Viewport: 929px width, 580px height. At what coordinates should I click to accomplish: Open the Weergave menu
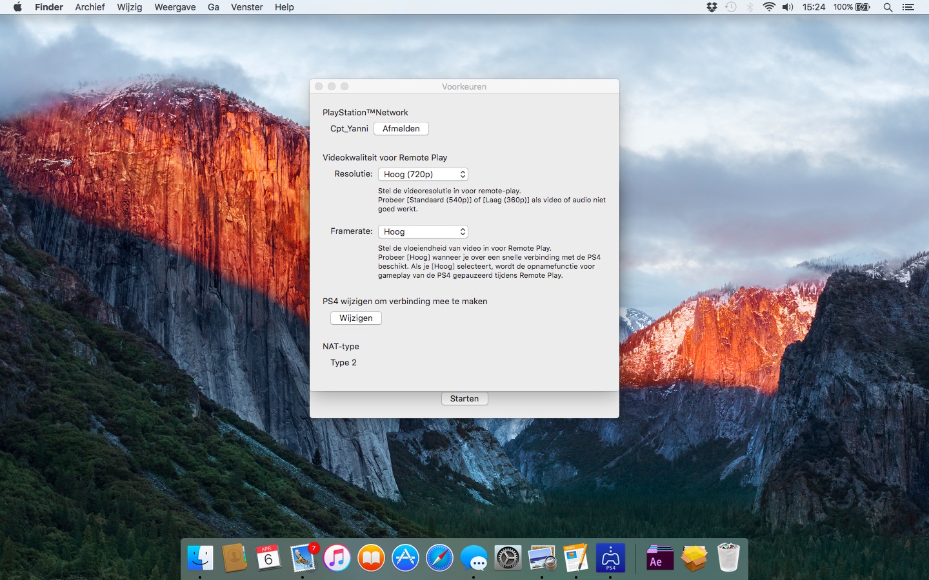[x=175, y=7]
